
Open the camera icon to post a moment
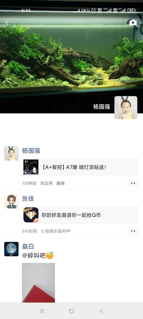133,23
